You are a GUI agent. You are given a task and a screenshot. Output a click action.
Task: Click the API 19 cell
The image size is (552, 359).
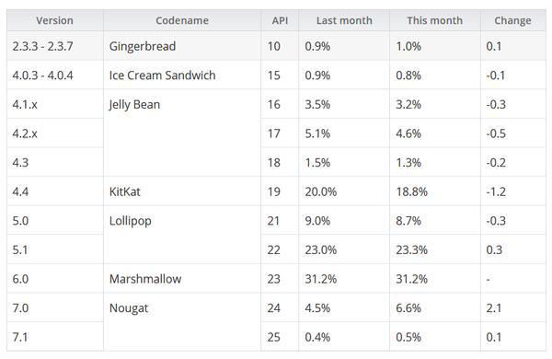click(280, 191)
